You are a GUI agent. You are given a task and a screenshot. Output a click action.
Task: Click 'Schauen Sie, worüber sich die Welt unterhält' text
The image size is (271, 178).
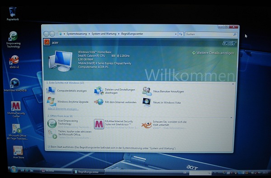[169, 123]
